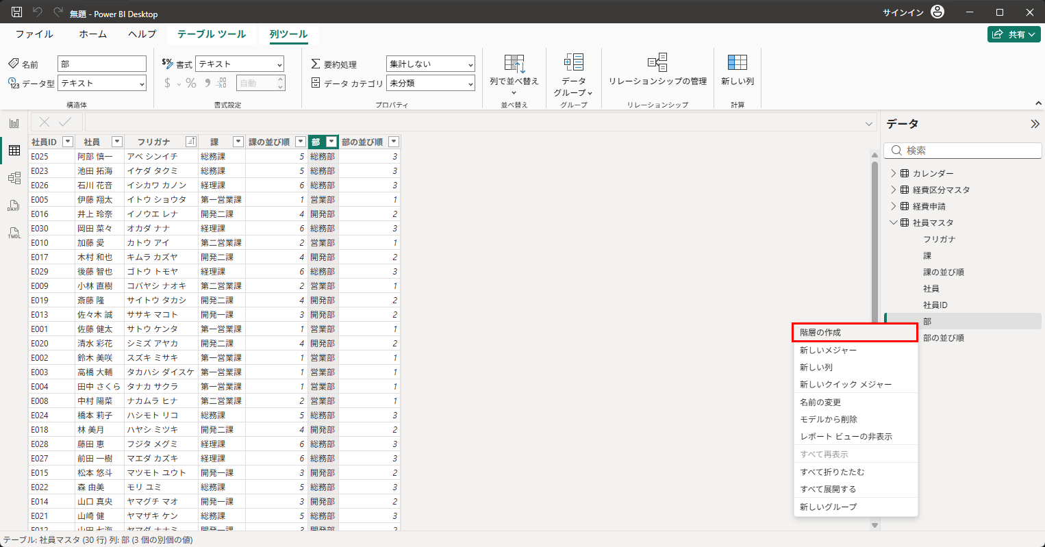Open the データ型 dropdown showing テキスト
Screen dimensions: 1045x547
102,83
